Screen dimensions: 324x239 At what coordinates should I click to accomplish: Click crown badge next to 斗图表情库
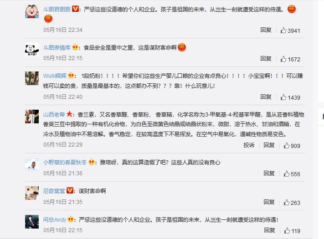(75, 47)
